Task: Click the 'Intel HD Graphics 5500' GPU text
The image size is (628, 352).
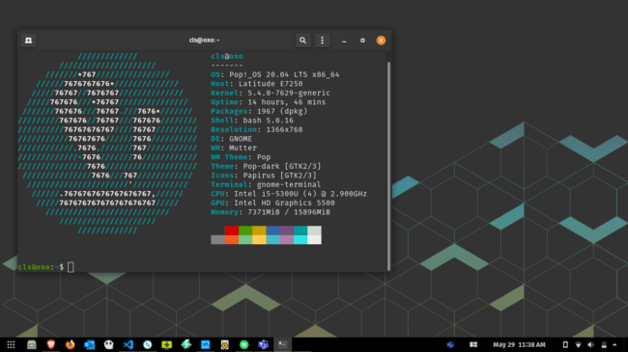Action: [284, 203]
